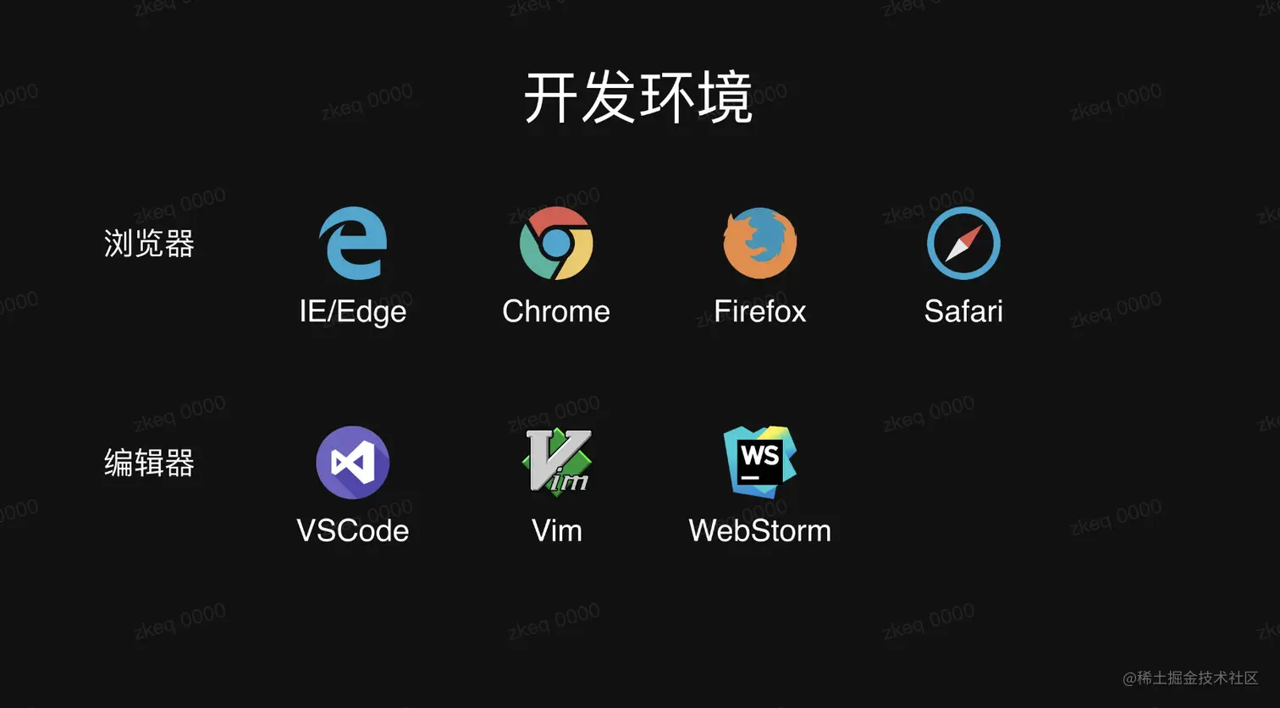Click the IE/Edge browser icon

[x=353, y=244]
